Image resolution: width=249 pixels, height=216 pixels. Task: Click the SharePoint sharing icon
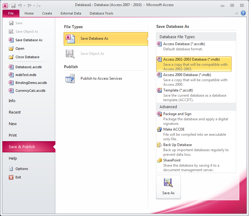point(159,160)
